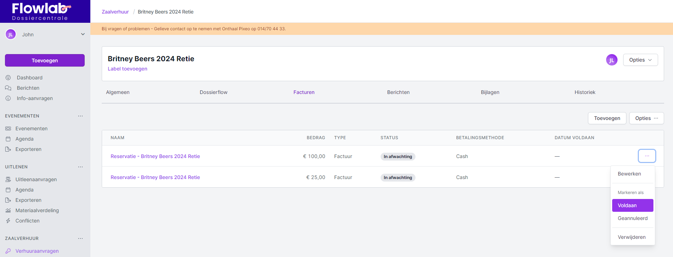Click the Conflicten lightning bolt icon

[8, 221]
